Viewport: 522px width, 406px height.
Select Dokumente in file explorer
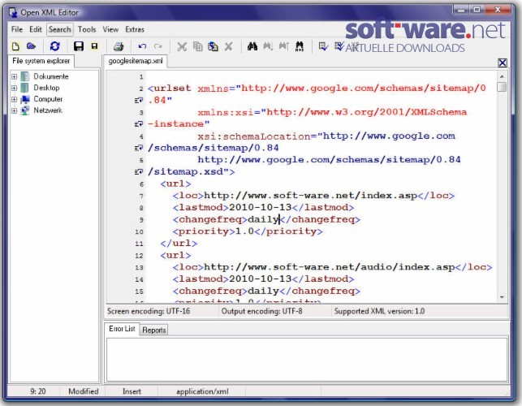(51, 76)
